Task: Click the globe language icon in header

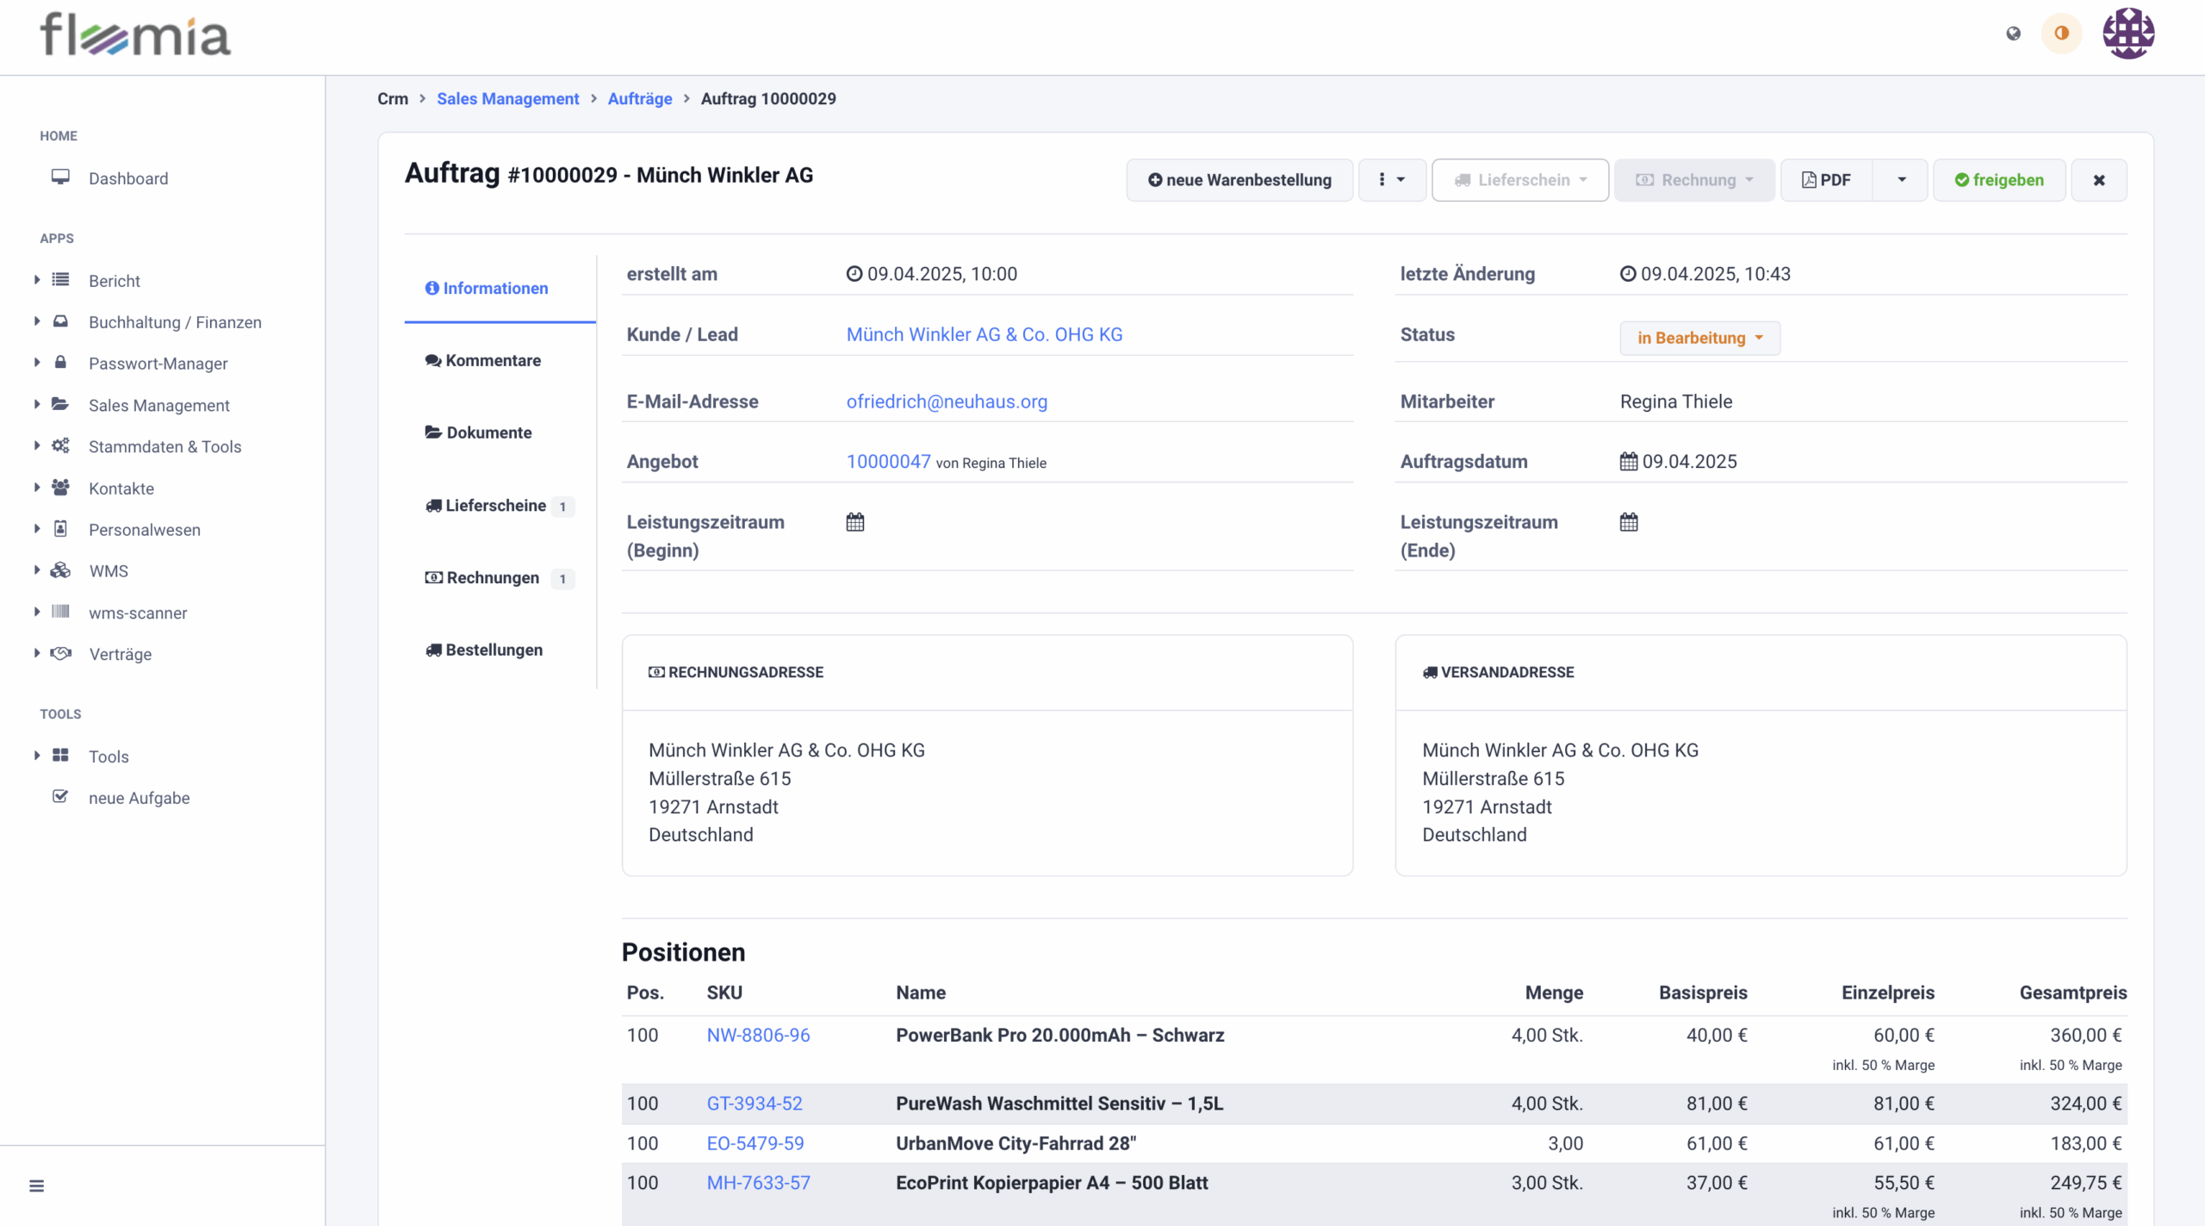Action: pyautogui.click(x=2013, y=34)
